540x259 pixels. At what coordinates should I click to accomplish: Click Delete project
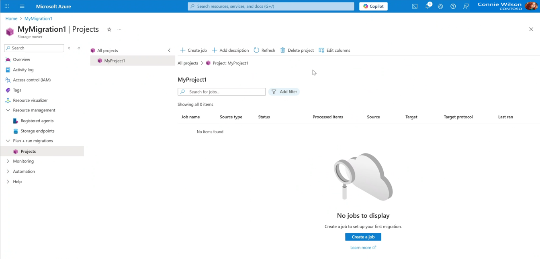pos(297,50)
